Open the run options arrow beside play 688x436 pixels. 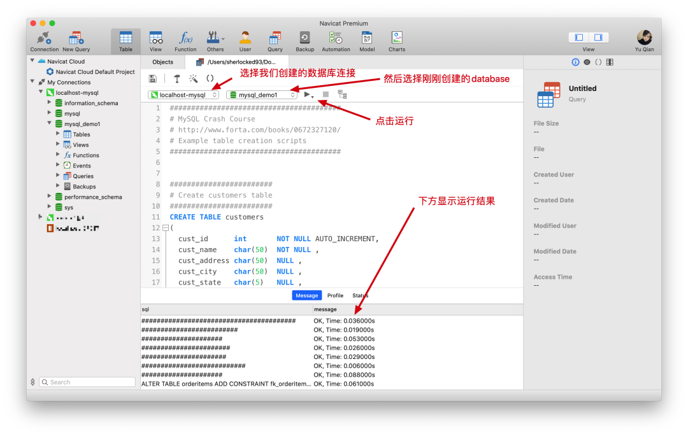312,97
